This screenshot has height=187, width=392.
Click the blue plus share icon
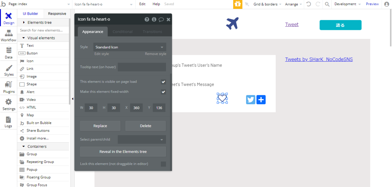coord(261,100)
